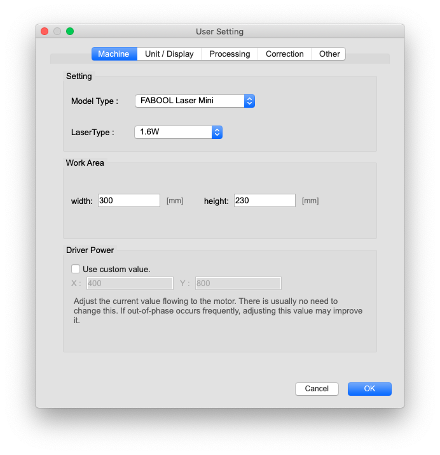Click the green zoom window button
The width and height of the screenshot is (440, 455).
tap(70, 31)
